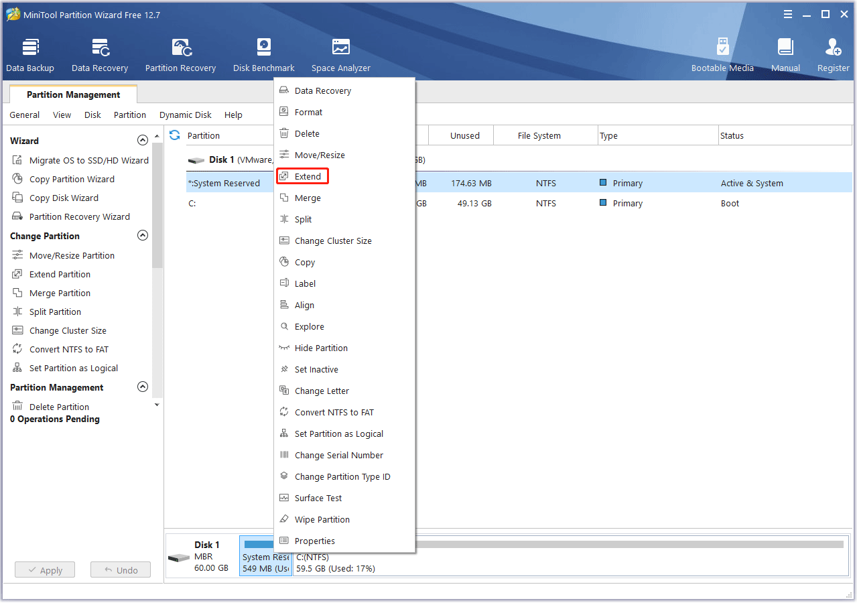Select Align in the context menu
The width and height of the screenshot is (857, 603).
pyautogui.click(x=344, y=305)
